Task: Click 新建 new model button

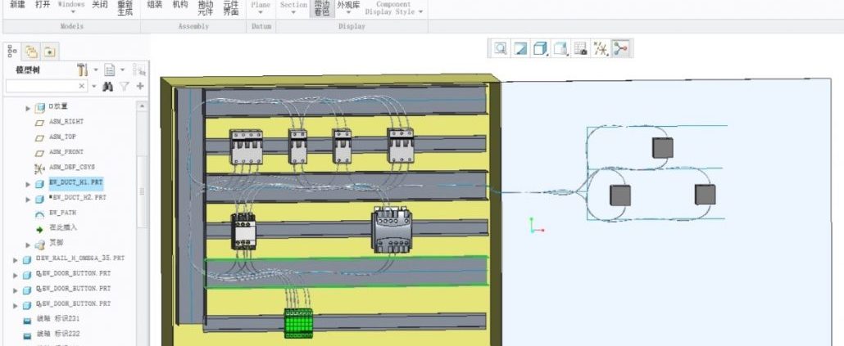Action: point(17,4)
